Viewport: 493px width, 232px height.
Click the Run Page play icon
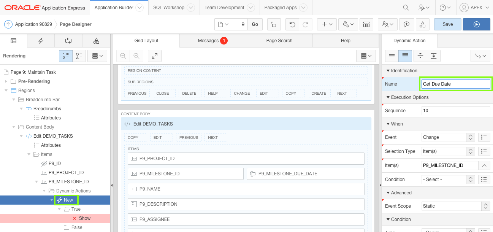[x=476, y=24]
